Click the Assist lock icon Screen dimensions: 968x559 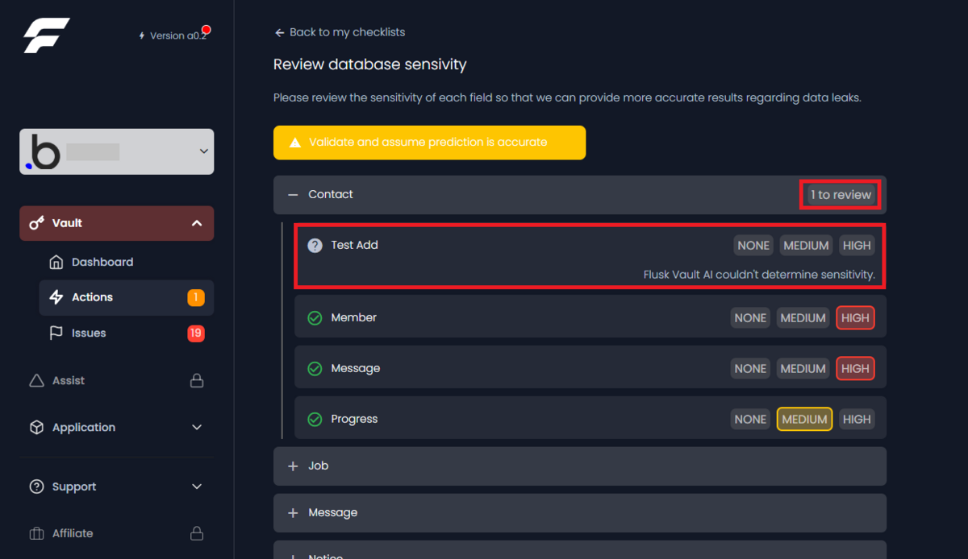197,380
